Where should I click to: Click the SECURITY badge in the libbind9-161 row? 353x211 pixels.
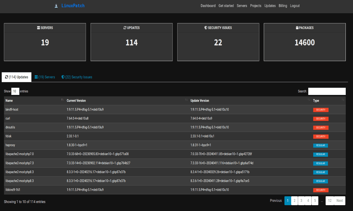(x=321, y=190)
